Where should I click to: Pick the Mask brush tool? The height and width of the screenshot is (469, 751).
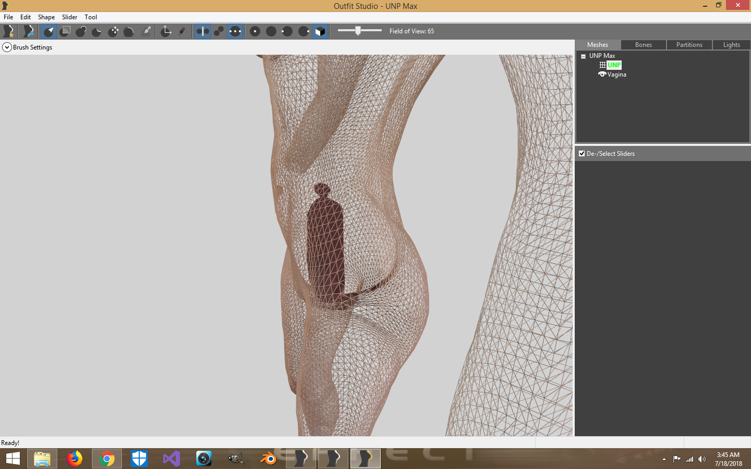tap(65, 31)
